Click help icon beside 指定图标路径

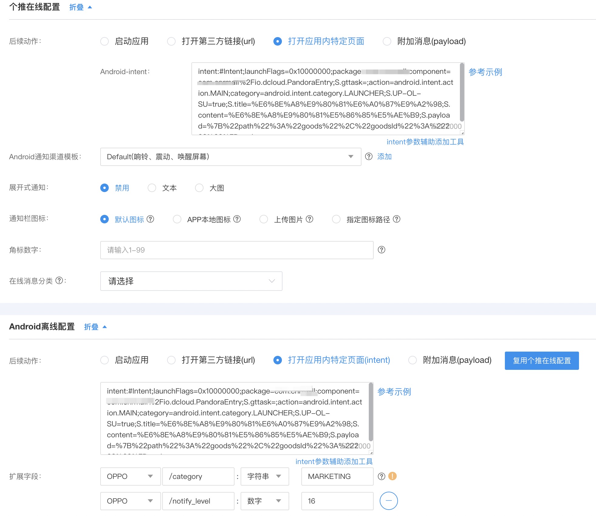coord(397,219)
